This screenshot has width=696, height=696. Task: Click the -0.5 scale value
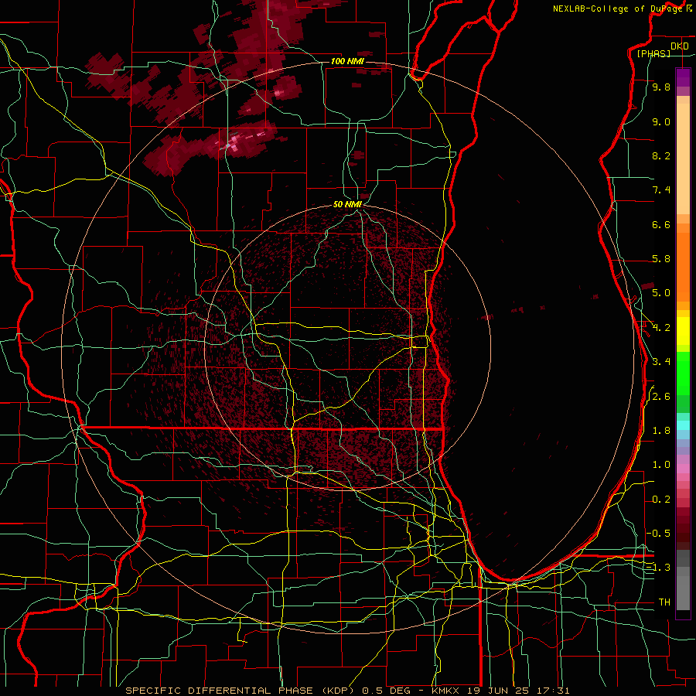click(x=659, y=533)
